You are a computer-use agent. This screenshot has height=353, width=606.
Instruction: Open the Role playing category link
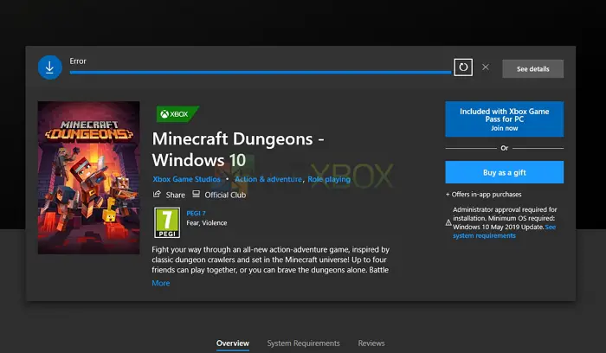(329, 179)
